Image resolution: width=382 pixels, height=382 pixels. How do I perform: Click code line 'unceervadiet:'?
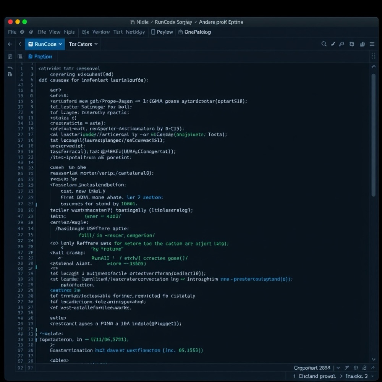68,146
